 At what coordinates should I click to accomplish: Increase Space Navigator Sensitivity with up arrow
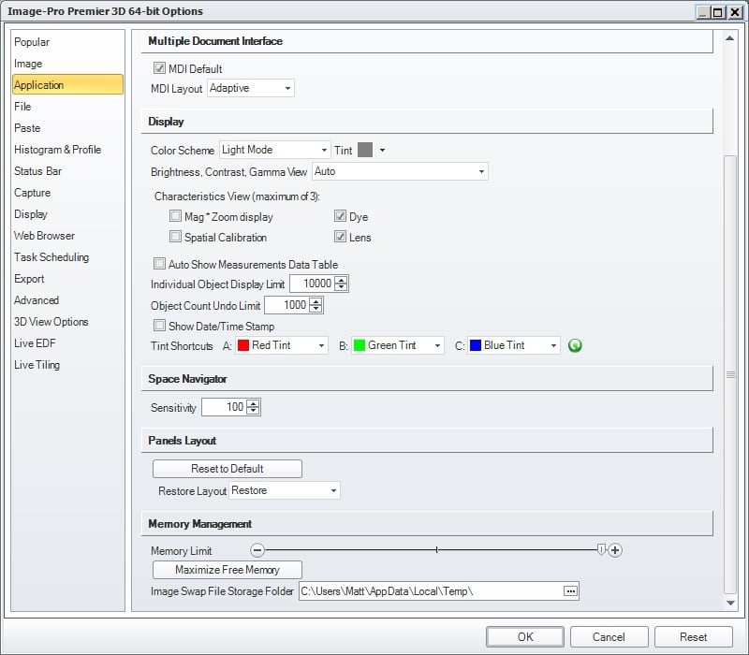pyautogui.click(x=253, y=403)
